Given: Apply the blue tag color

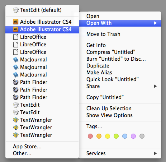Looking at the screenshot, I should 125,136.
